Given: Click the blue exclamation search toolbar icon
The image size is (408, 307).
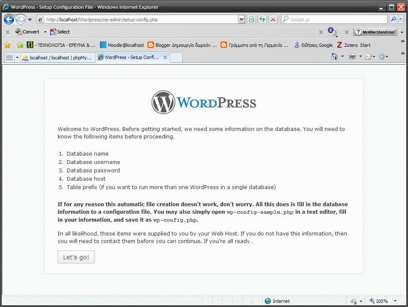Looking at the screenshot, I should point(331,31).
